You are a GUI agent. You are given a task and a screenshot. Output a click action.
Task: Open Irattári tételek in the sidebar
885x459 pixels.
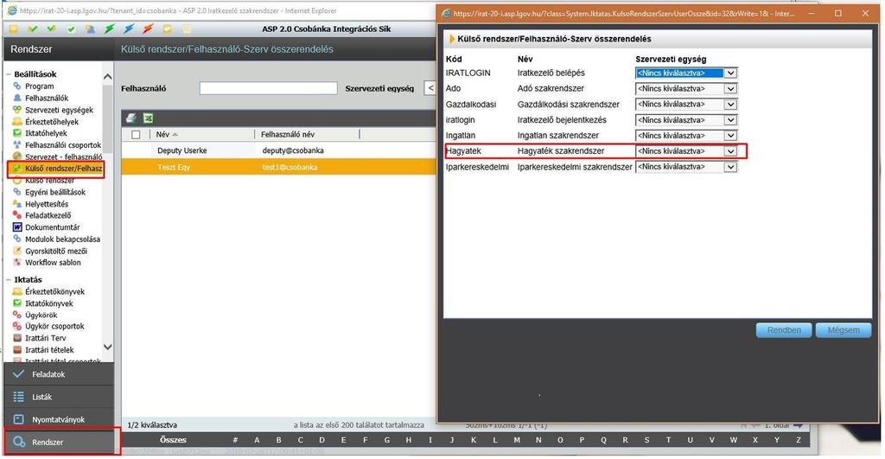click(49, 350)
